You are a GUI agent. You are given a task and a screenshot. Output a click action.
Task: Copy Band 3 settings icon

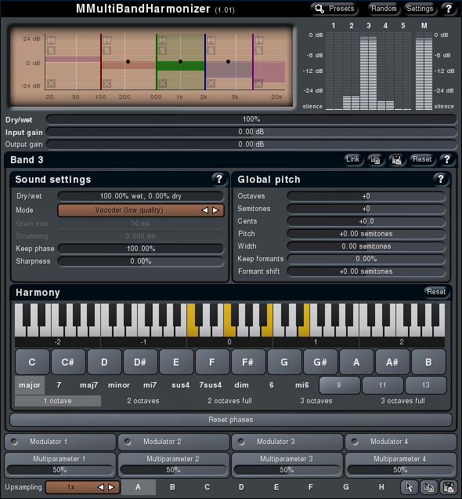click(x=375, y=159)
